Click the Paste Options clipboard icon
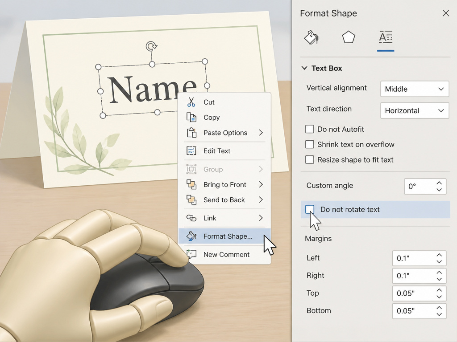The width and height of the screenshot is (457, 342). pyautogui.click(x=191, y=133)
